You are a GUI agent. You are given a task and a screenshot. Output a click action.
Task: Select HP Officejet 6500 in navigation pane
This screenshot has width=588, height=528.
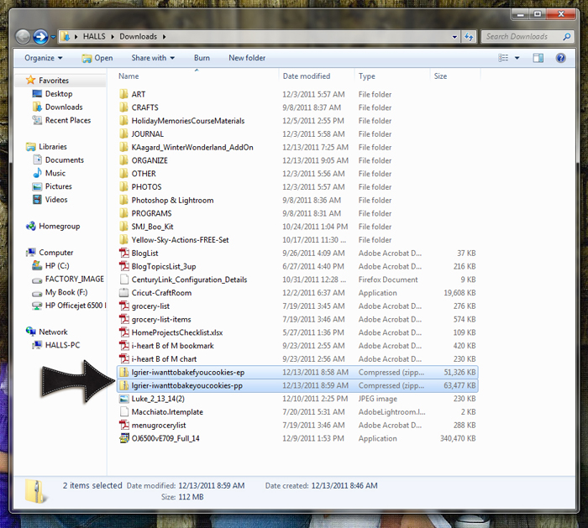point(76,306)
